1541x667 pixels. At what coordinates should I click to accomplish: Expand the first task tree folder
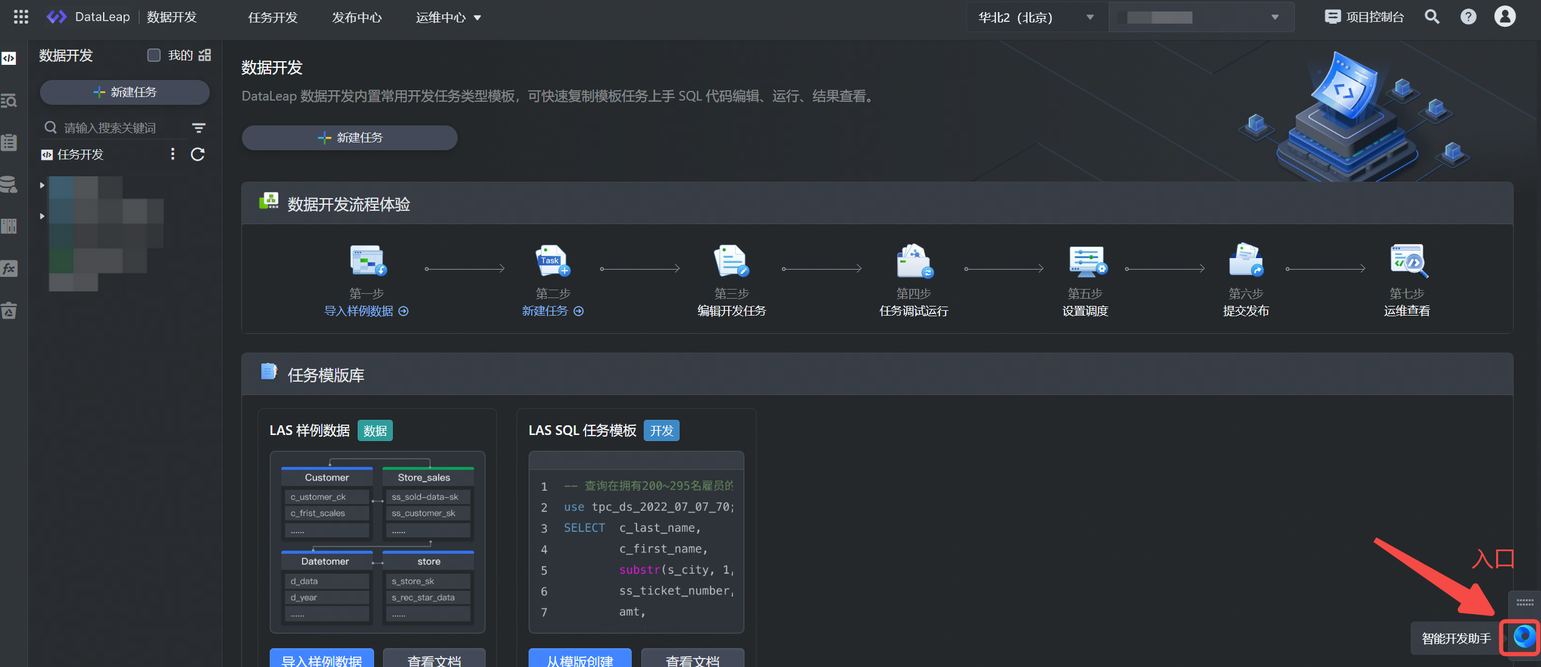coord(42,185)
